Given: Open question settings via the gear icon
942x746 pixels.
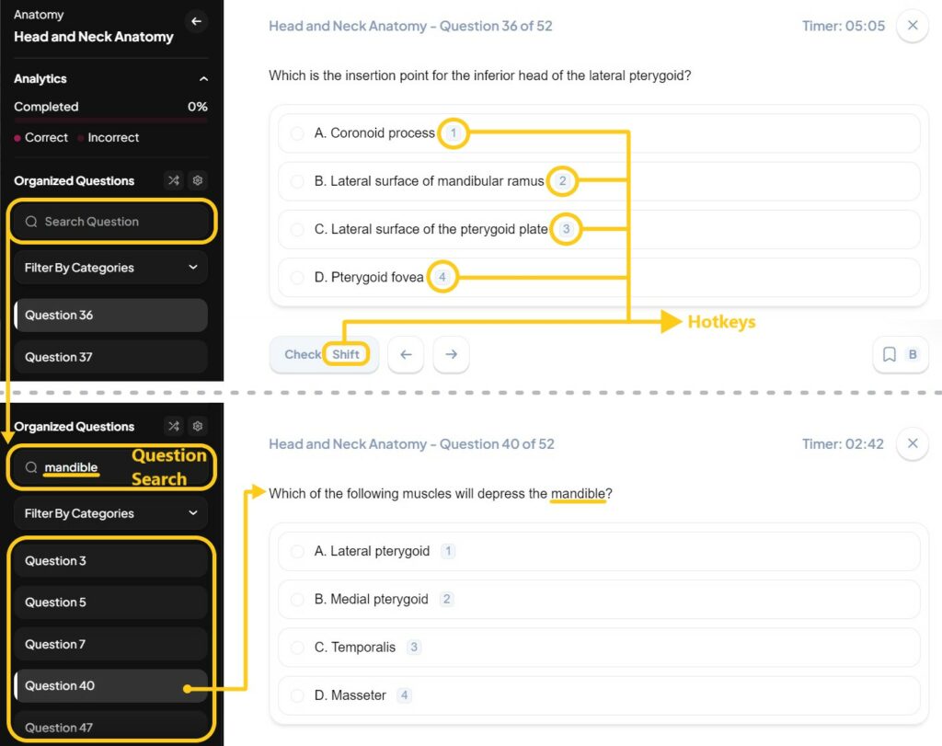Looking at the screenshot, I should coord(197,180).
